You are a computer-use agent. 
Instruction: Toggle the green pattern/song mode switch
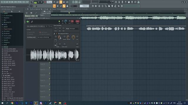[36, 2]
